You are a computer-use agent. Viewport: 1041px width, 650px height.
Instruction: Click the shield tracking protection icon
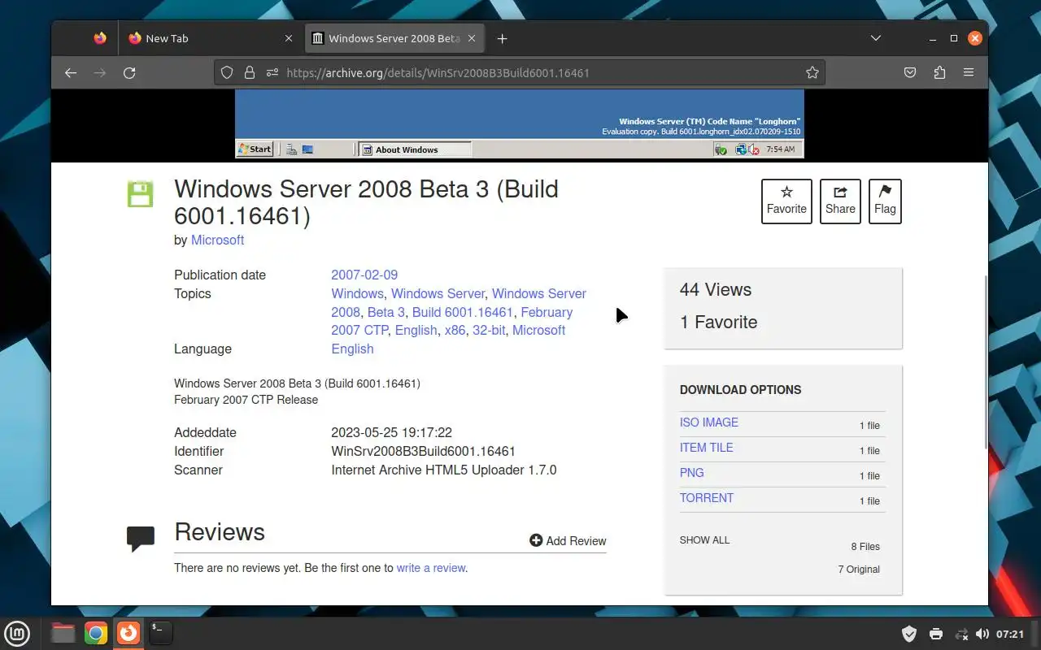click(x=228, y=72)
